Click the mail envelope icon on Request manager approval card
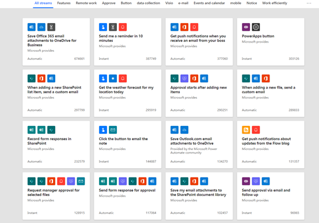The height and width of the screenshot is (223, 319). coord(81,181)
